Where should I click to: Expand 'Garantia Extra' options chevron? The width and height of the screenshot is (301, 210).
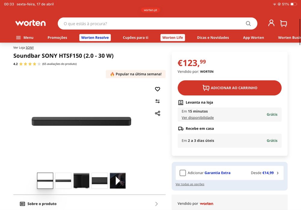click(278, 173)
